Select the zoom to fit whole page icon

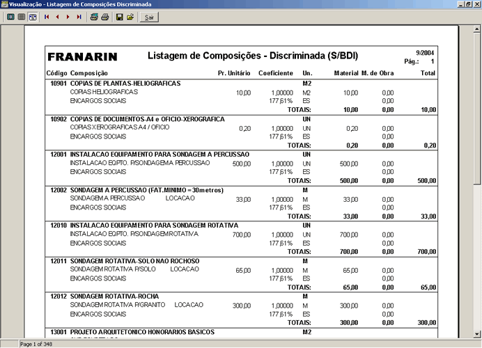(x=10, y=17)
